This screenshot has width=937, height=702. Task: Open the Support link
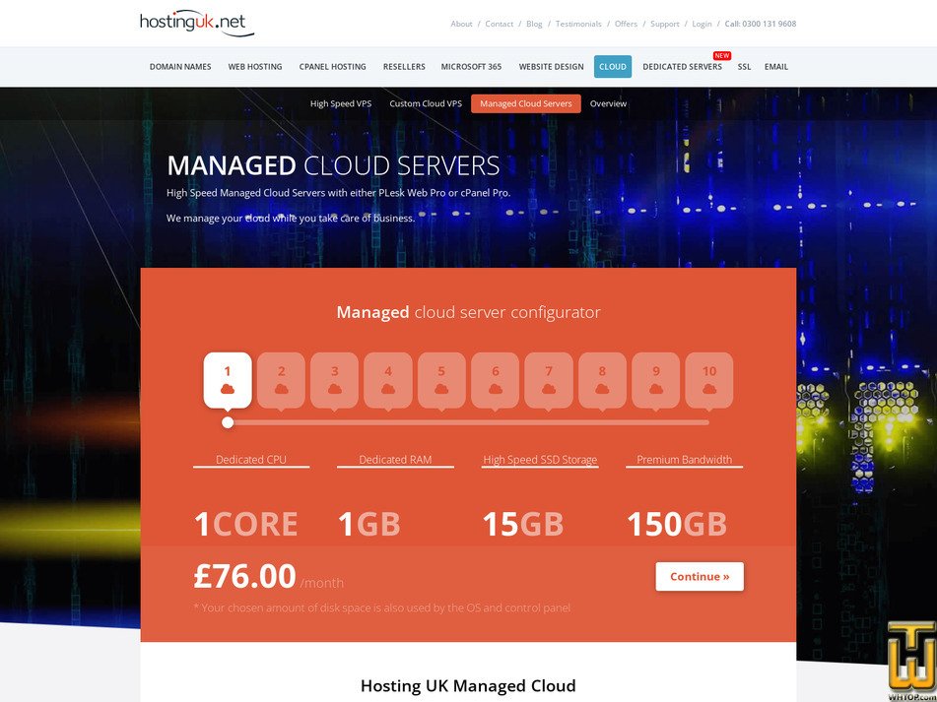pos(665,24)
